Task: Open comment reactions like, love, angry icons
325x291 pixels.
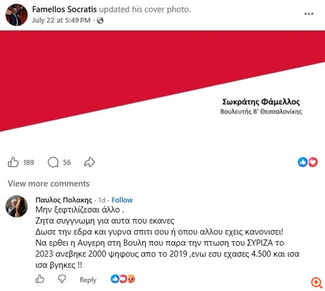Action: (x=123, y=279)
